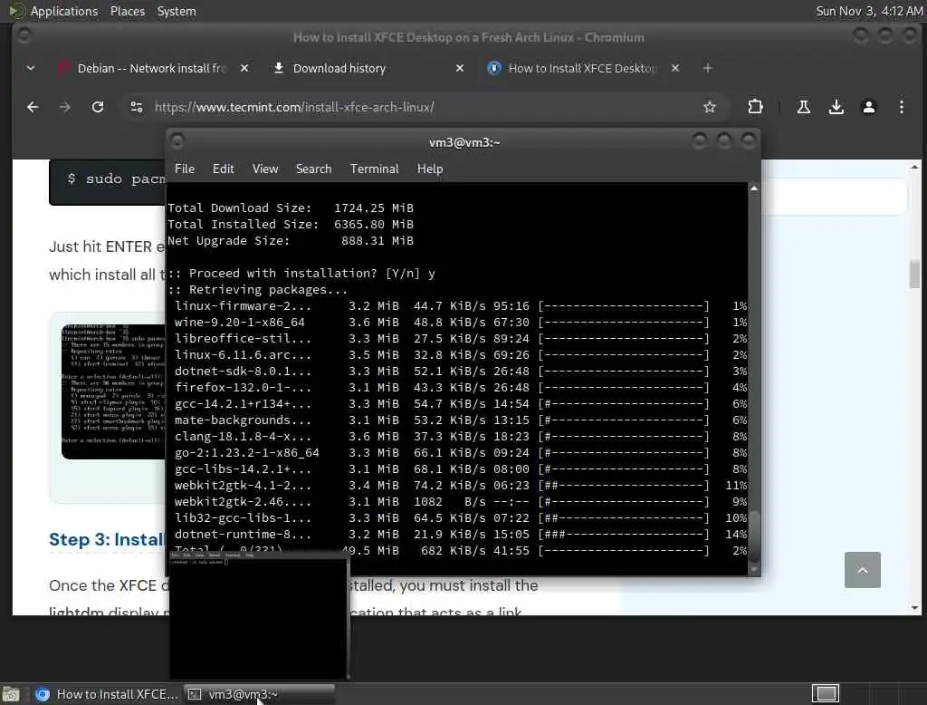Click browser page scrollbar thumb
Viewport: 927px width, 705px height.
point(914,274)
